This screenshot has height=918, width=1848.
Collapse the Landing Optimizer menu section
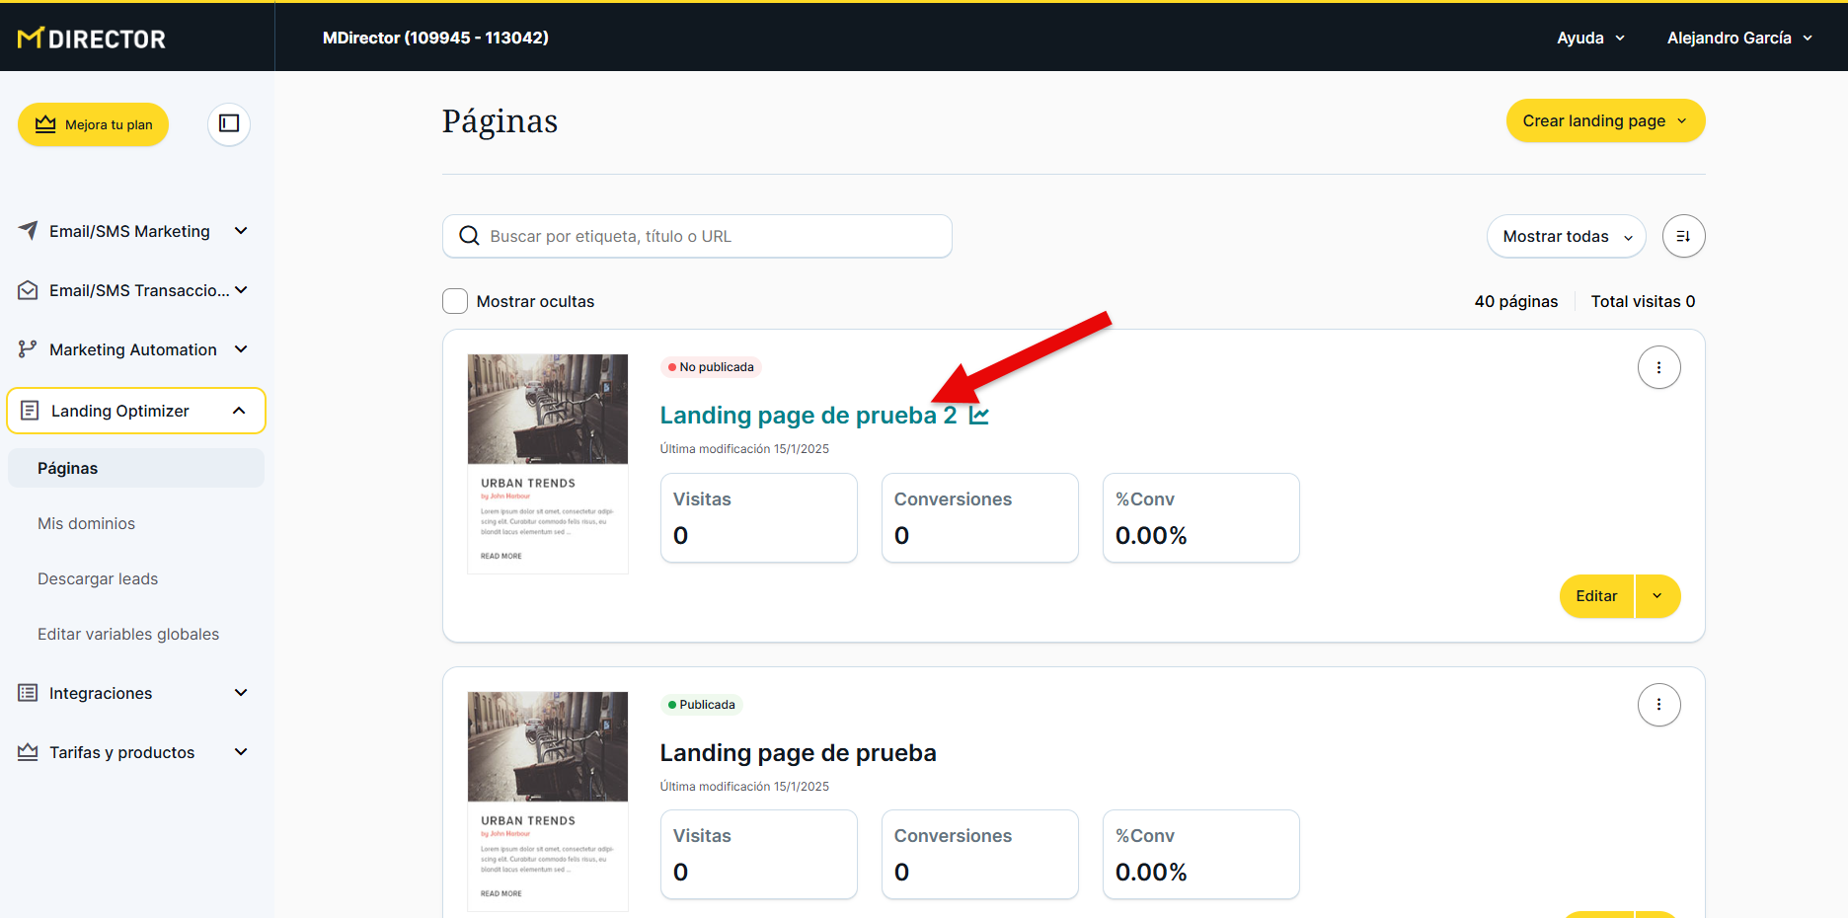pos(239,411)
